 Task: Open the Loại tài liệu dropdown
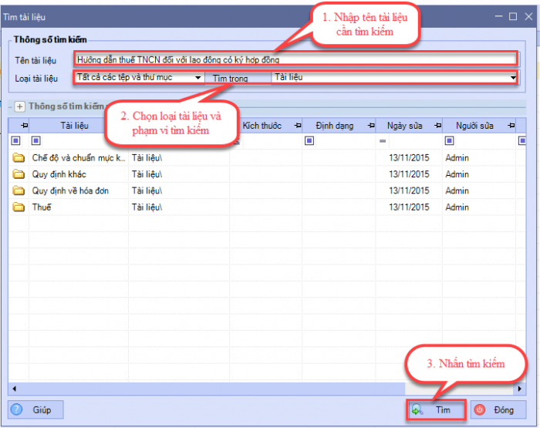197,77
